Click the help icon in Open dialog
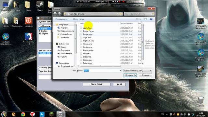 tap(151, 19)
